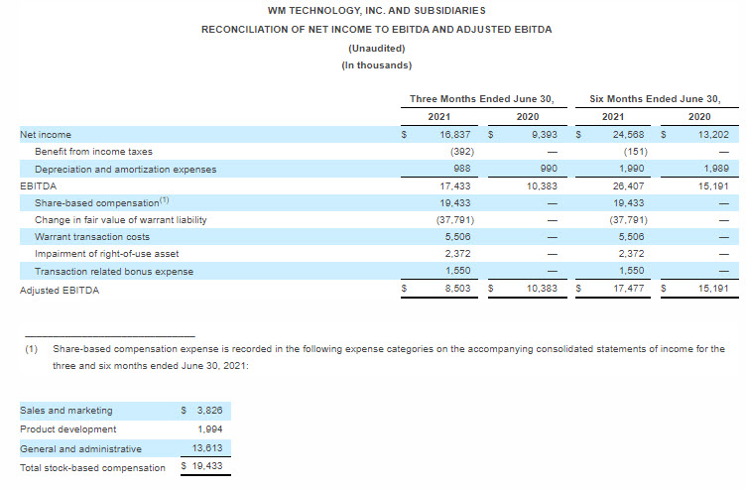Image resolution: width=746 pixels, height=489 pixels.
Task: Click the Reconciliation of Net Income heading
Action: coord(376,30)
